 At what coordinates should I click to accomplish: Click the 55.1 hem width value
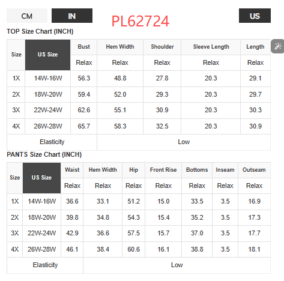[x=120, y=110]
